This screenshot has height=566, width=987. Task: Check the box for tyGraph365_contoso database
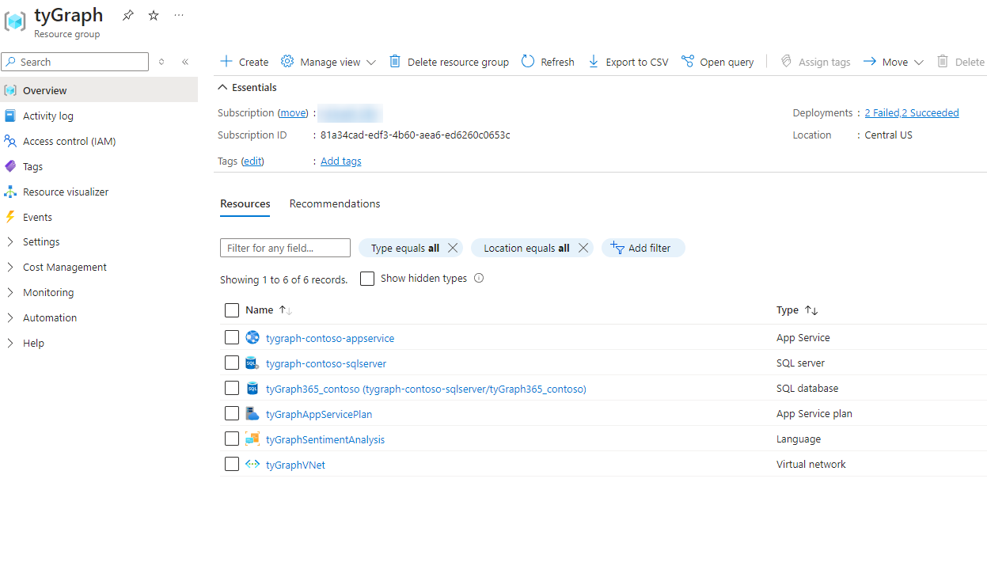click(232, 388)
